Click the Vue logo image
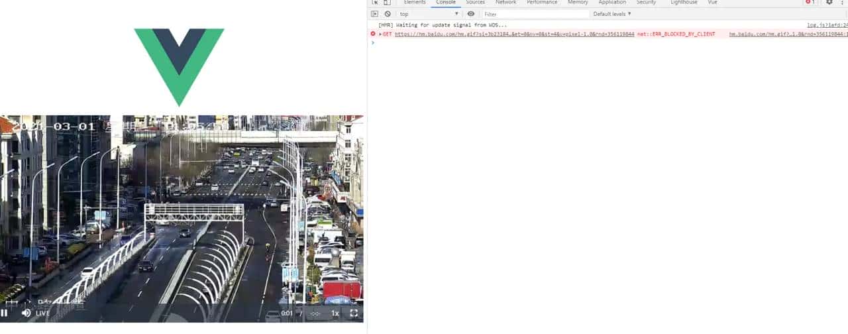The width and height of the screenshot is (848, 334). [179, 67]
